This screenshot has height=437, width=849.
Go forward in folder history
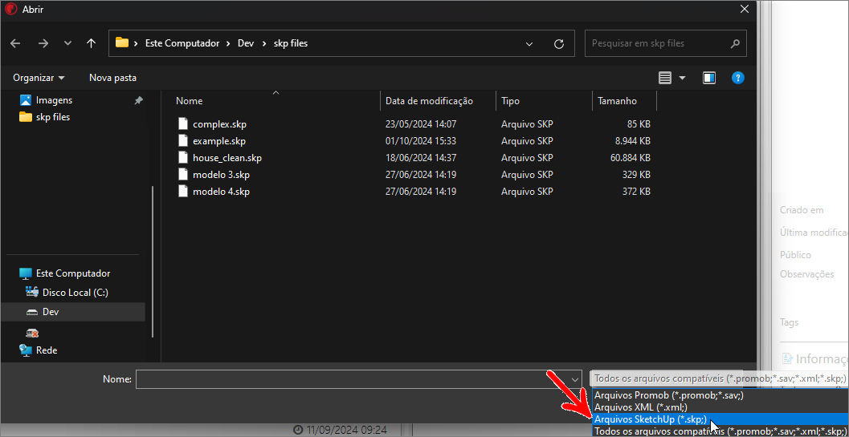coord(43,44)
